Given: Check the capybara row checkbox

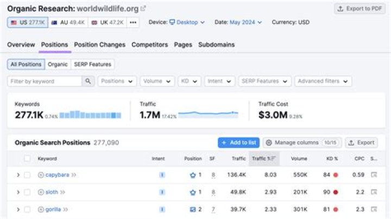Looking at the screenshot, I should point(27,175).
